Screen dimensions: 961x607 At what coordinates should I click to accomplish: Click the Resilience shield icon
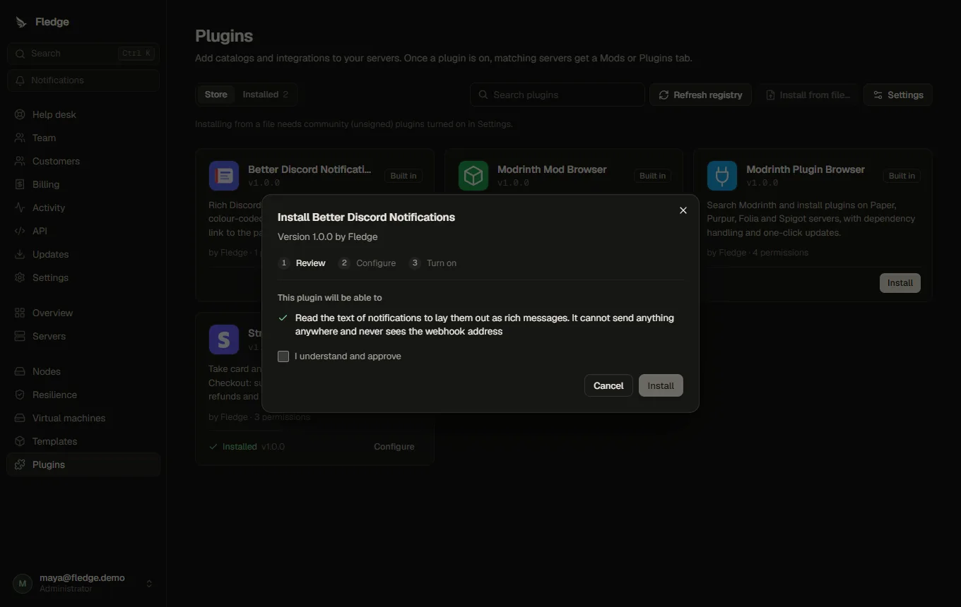coord(20,395)
